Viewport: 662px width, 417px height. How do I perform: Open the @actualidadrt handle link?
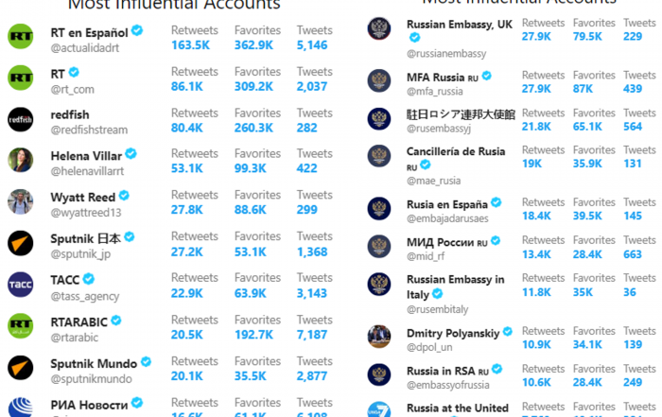(85, 48)
